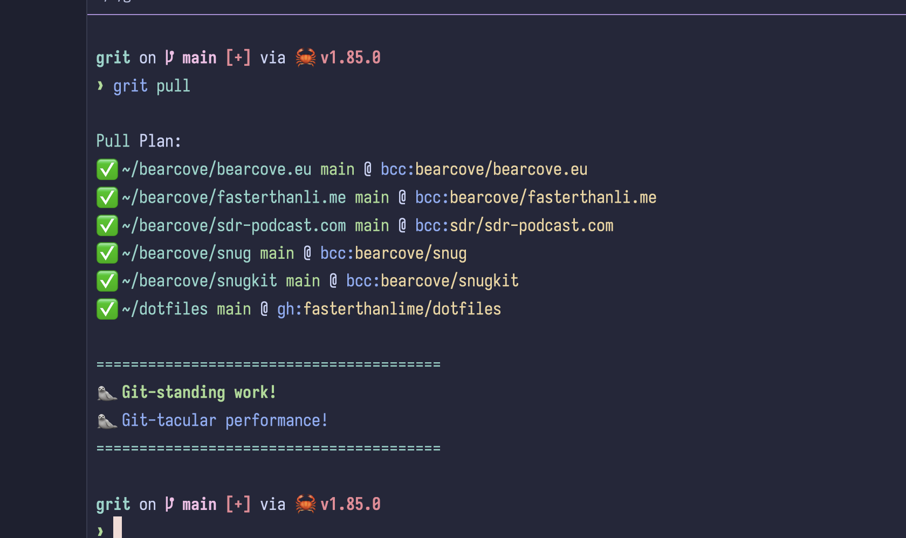Click the seal icon beside "Git-tacular performance!"
The height and width of the screenshot is (538, 906).
107,421
